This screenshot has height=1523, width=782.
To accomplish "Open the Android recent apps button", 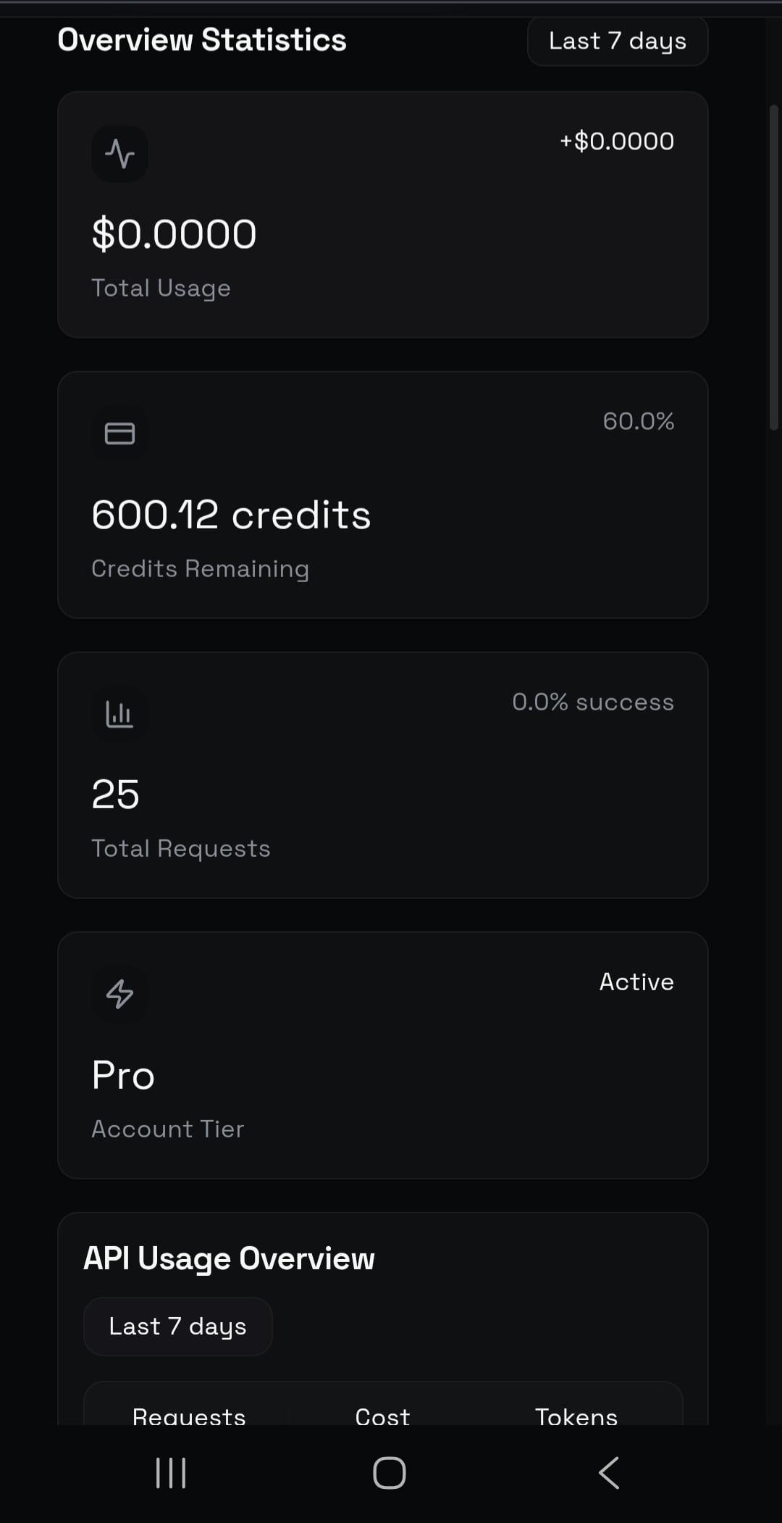I will [x=172, y=1473].
